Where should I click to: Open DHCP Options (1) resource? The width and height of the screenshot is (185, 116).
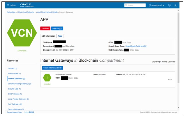15,94
